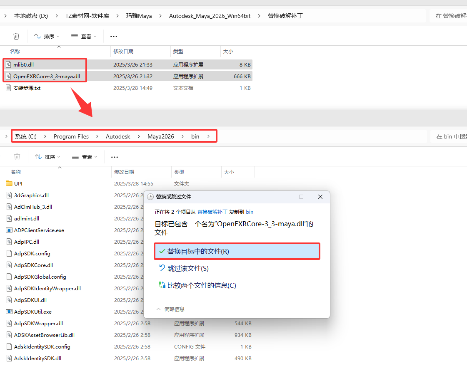This screenshot has height=366, width=467.
Task: Sort bin window by 大小 column
Action: (229, 172)
